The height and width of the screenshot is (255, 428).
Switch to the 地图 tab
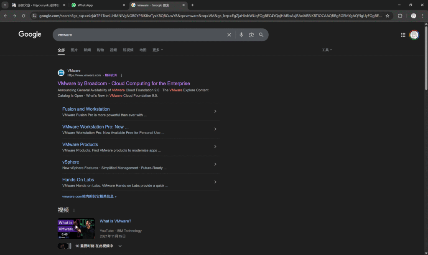[x=143, y=50]
